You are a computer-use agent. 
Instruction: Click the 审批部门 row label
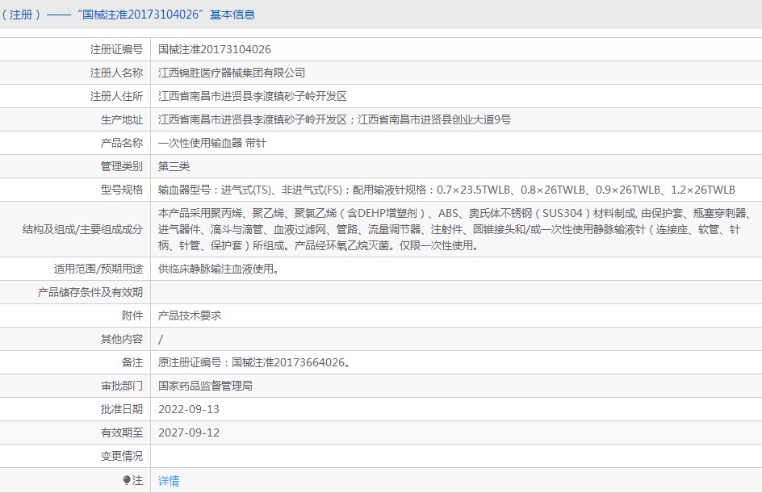(x=122, y=386)
